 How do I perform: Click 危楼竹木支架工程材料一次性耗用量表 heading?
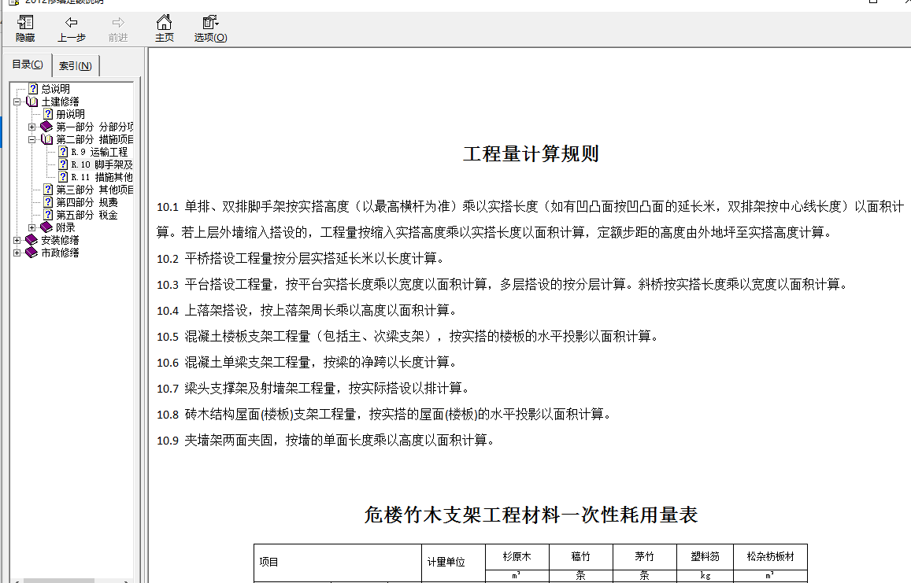pyautogui.click(x=531, y=515)
